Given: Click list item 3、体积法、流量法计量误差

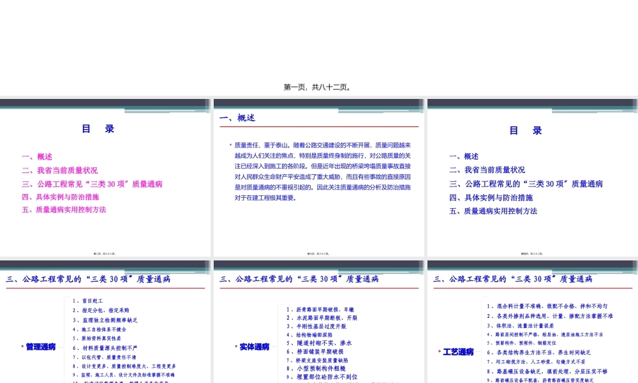Looking at the screenshot, I should click(x=521, y=326).
